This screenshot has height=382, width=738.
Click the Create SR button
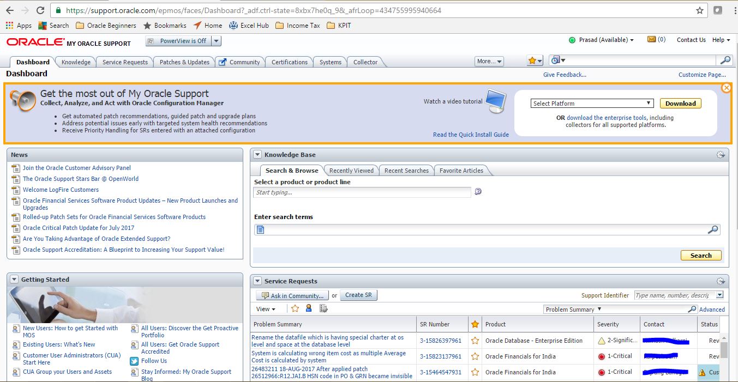358,295
